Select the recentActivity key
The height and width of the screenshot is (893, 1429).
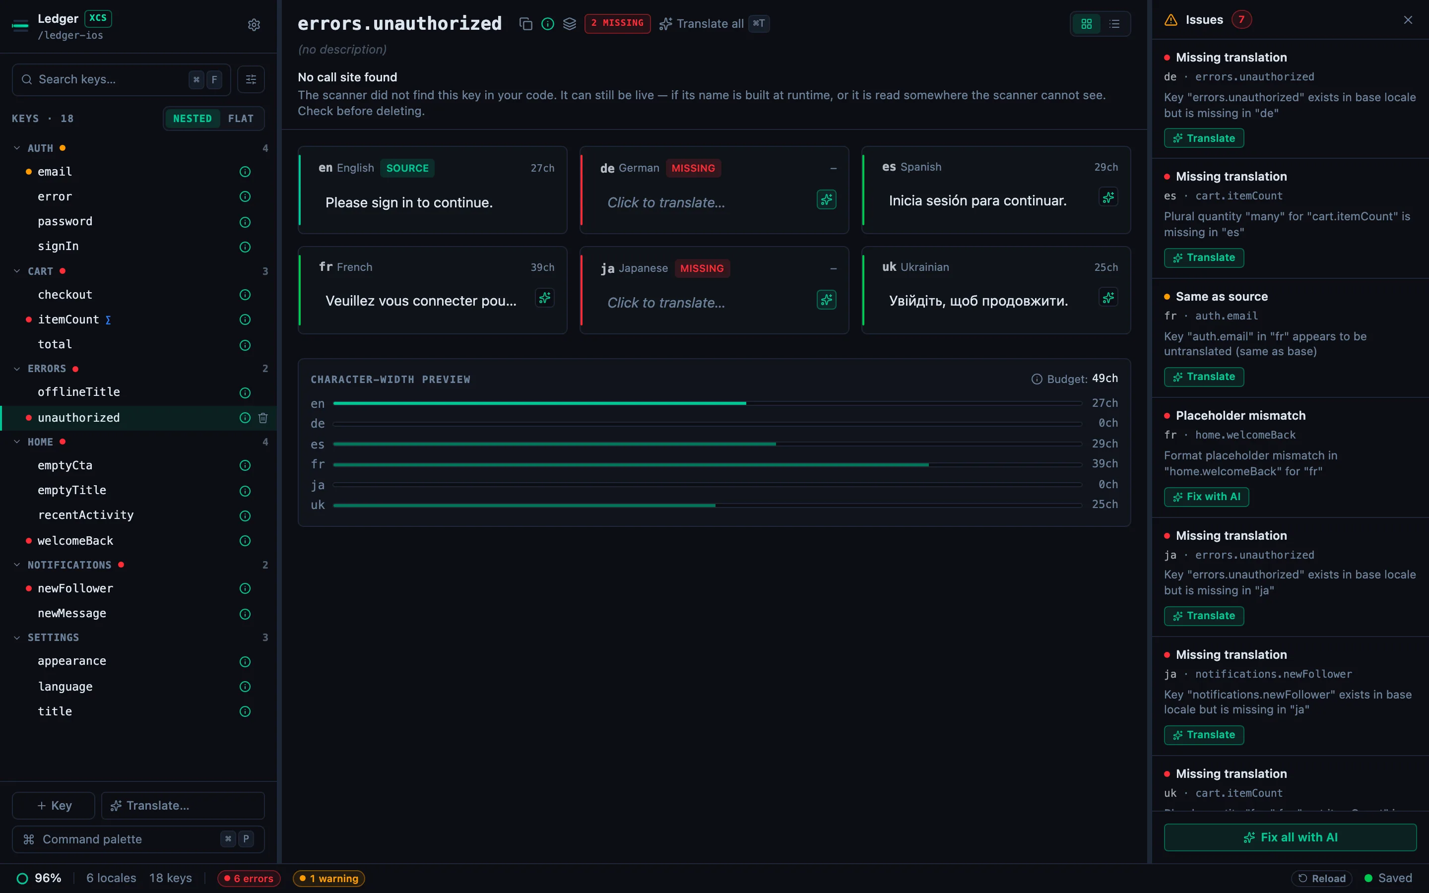coord(138,515)
